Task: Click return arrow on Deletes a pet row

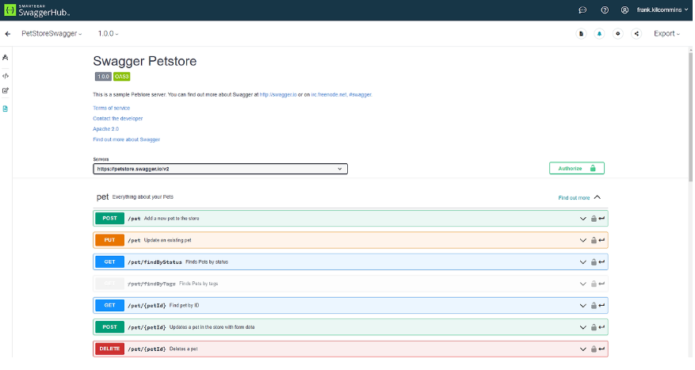Action: click(601, 349)
